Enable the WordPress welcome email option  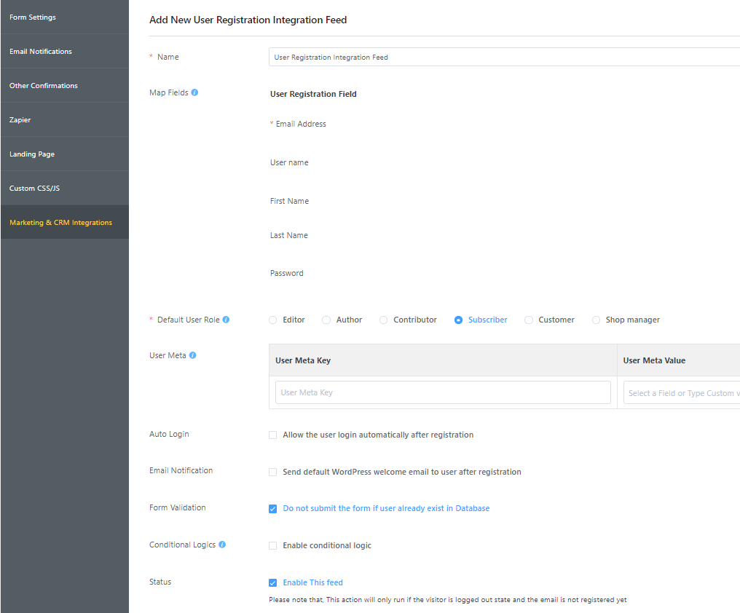[x=272, y=472]
